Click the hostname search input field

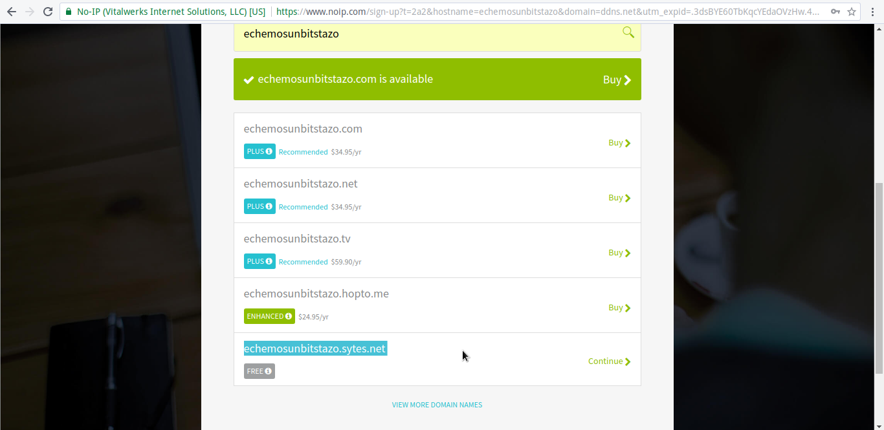point(427,34)
